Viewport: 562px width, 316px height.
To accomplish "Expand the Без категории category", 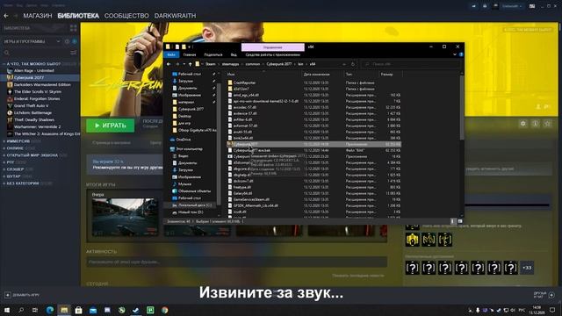I will [4, 183].
